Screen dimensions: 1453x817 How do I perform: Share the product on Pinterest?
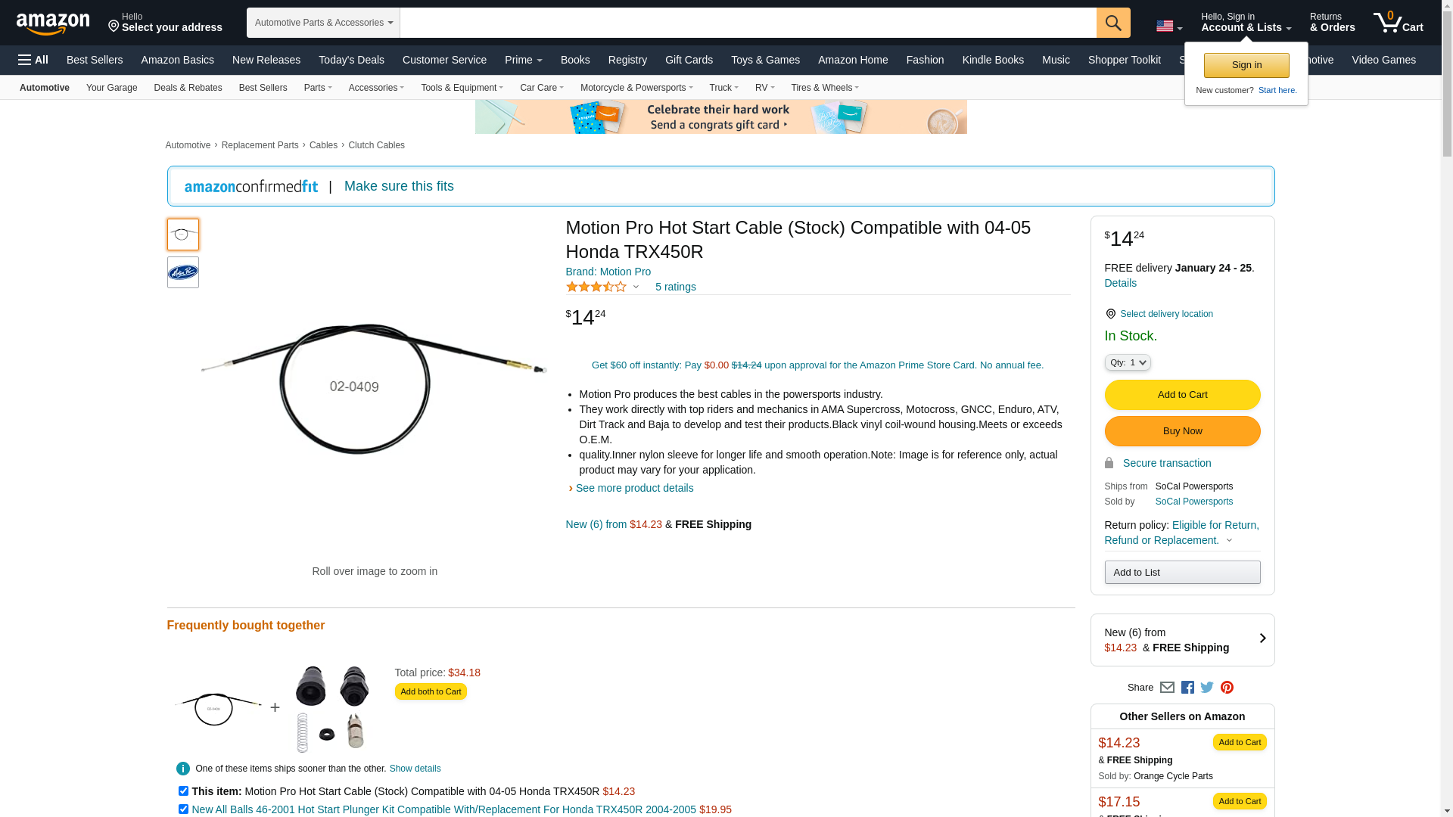tap(1227, 688)
